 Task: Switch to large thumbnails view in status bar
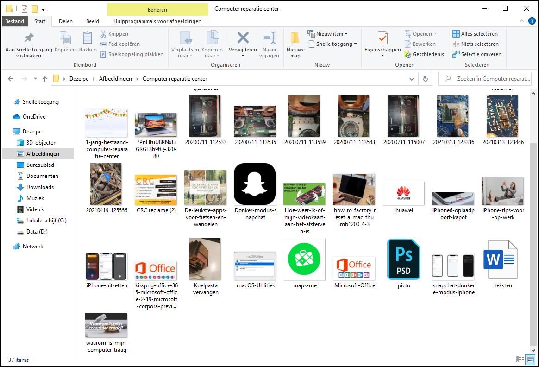[530, 360]
